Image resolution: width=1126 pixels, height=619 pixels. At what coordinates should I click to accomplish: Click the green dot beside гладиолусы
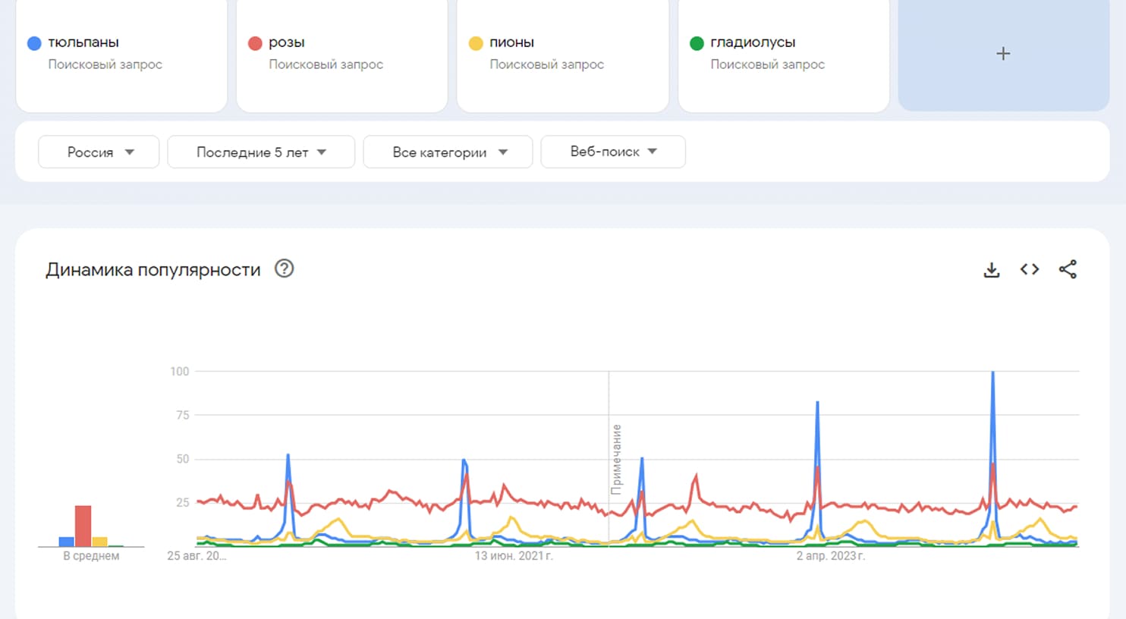pyautogui.click(x=697, y=43)
